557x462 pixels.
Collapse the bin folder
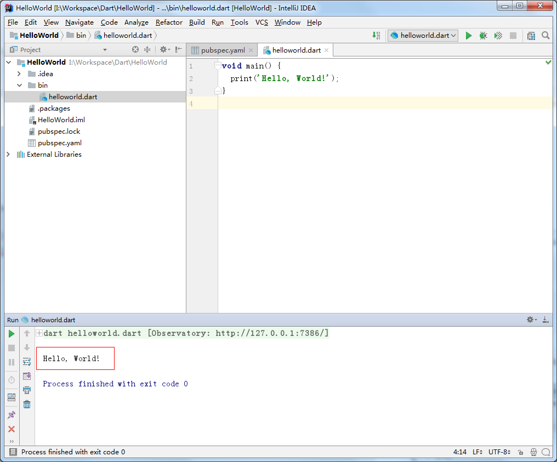pyautogui.click(x=19, y=85)
